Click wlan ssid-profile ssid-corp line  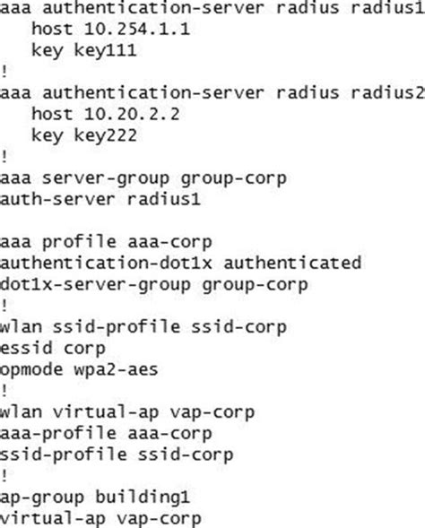tap(143, 327)
